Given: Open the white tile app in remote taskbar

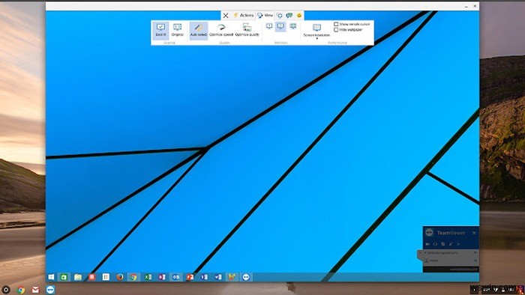Looking at the screenshot, I should [x=106, y=277].
